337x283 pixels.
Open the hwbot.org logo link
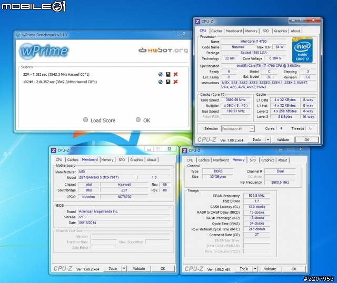(163, 50)
